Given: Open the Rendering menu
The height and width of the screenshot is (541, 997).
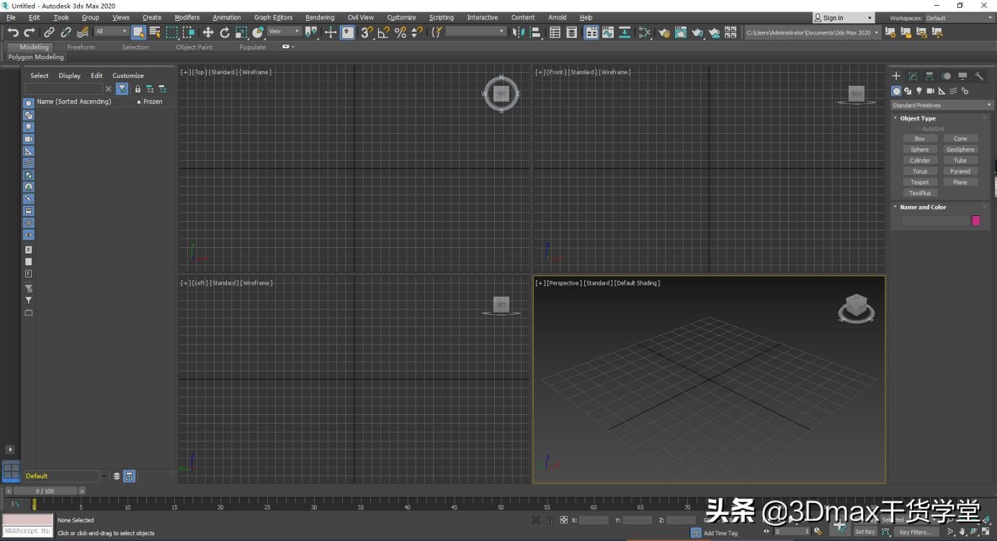Looking at the screenshot, I should [x=319, y=17].
